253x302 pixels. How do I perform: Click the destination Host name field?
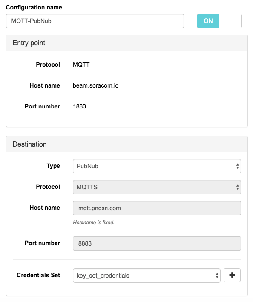pyautogui.click(x=157, y=208)
